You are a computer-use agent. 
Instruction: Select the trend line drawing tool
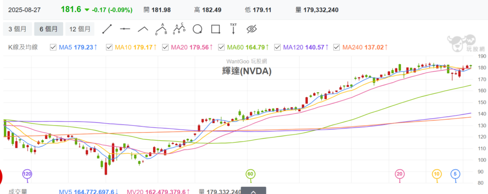point(107,29)
